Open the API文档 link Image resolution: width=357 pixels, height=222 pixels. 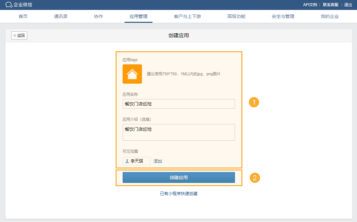pyautogui.click(x=310, y=5)
